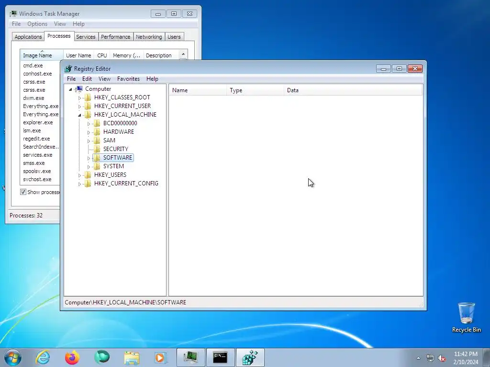
Task: Click the SECURITY key folder icon
Action: tap(97, 149)
